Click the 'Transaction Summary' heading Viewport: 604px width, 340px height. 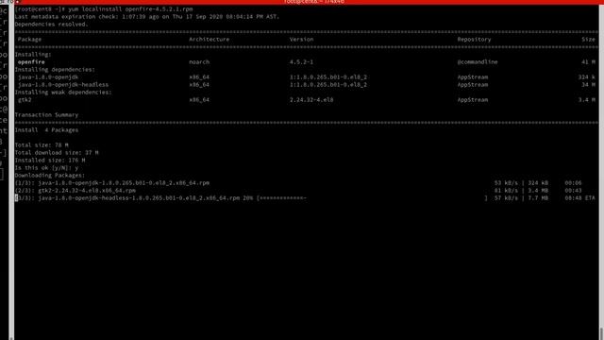46,115
